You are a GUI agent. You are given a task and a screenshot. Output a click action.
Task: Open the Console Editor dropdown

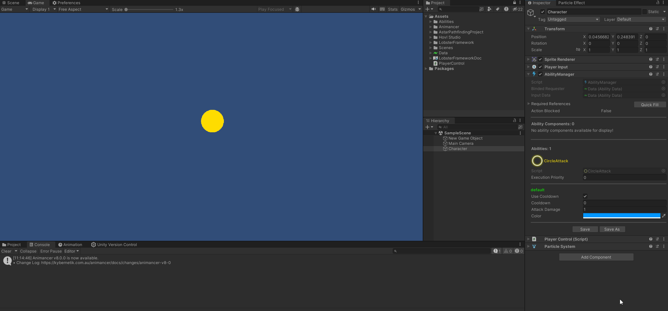(x=71, y=251)
